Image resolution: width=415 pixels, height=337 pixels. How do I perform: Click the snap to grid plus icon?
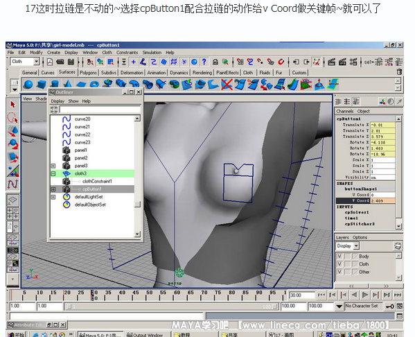coord(134,62)
